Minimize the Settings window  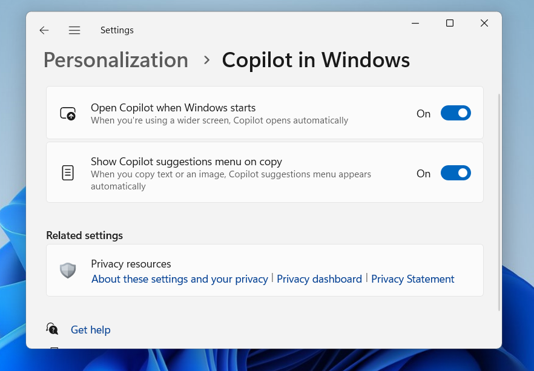coord(415,23)
